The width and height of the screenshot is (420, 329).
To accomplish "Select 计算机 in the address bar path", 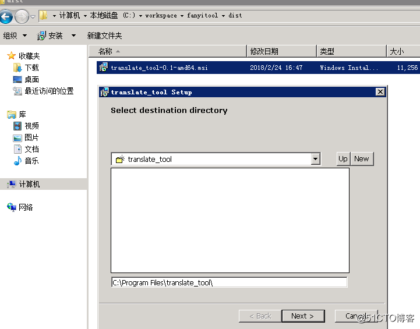I will (69, 16).
